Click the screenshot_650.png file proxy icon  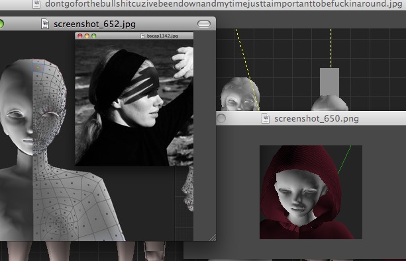pos(266,118)
